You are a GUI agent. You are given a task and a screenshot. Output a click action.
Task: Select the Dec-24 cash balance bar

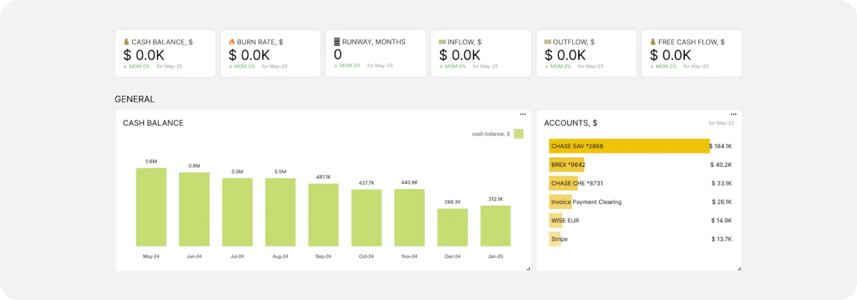453,228
